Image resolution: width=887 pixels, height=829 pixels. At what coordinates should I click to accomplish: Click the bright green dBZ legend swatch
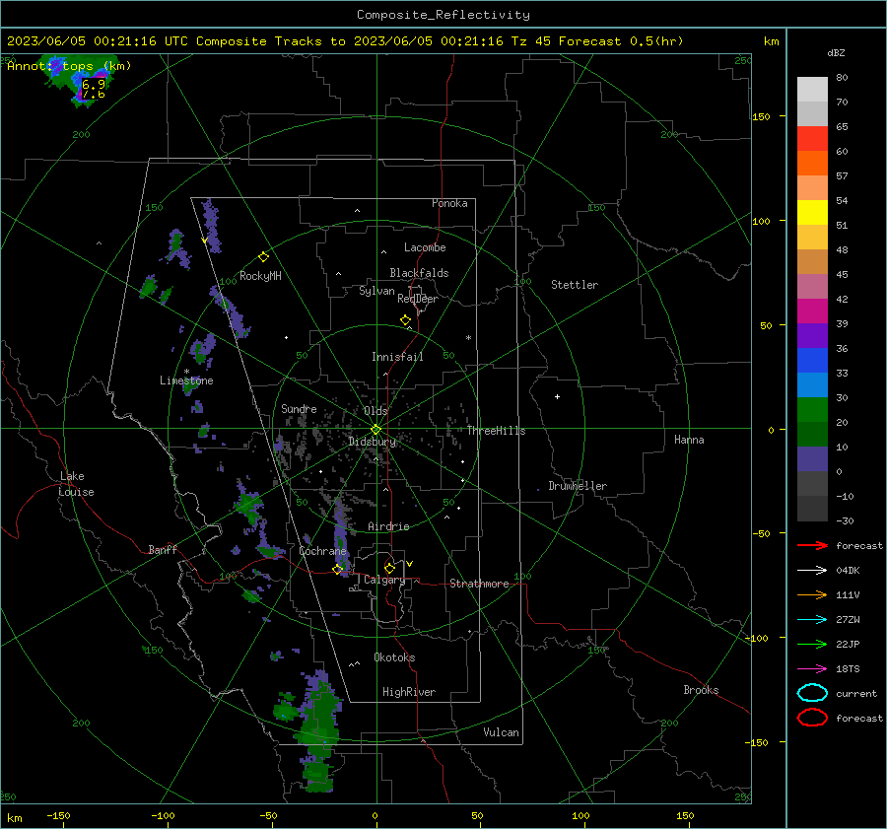(812, 410)
